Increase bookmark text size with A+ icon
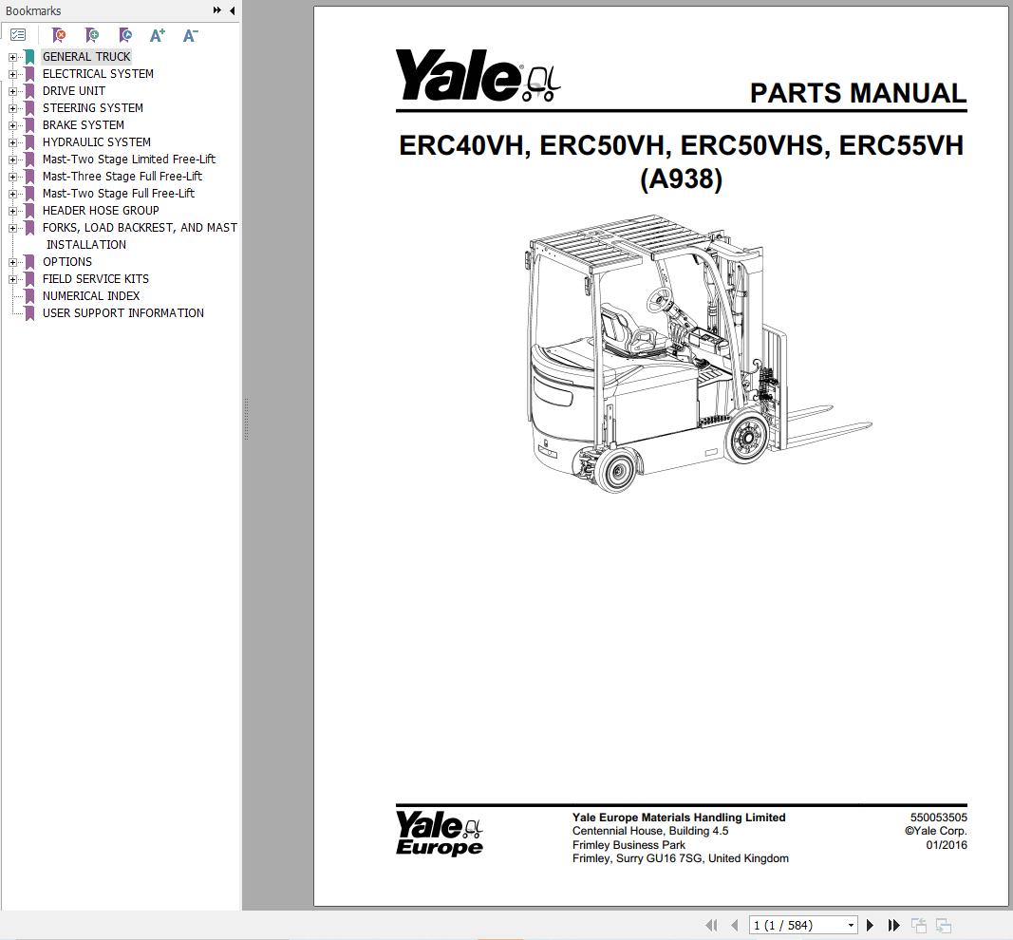 [x=159, y=34]
